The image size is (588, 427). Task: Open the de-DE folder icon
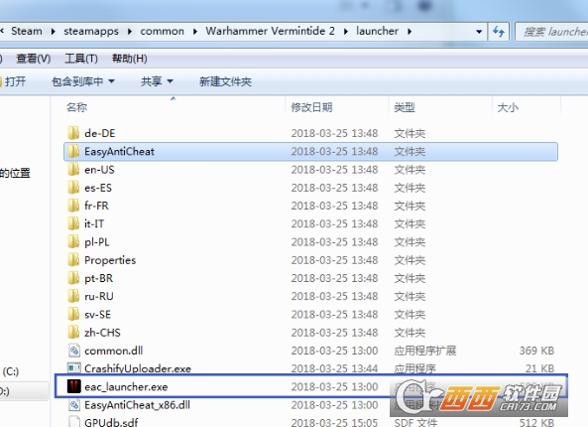click(x=73, y=133)
